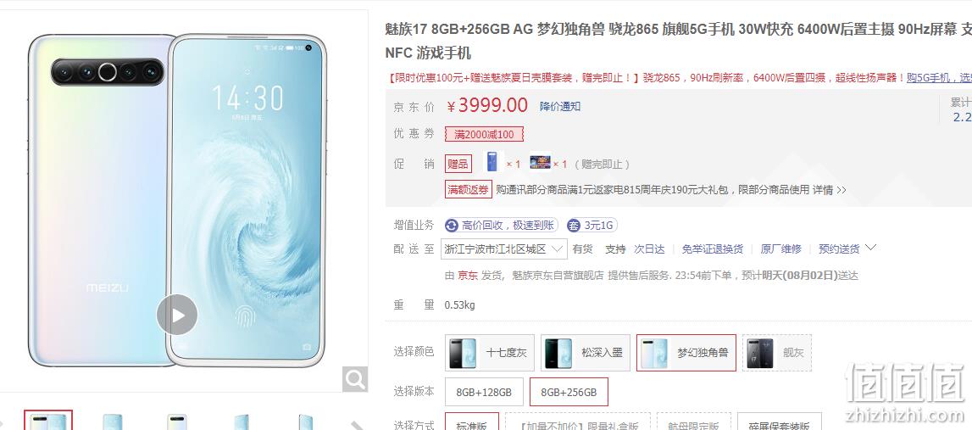Expand the 预约送货 options chevron

coord(870,248)
